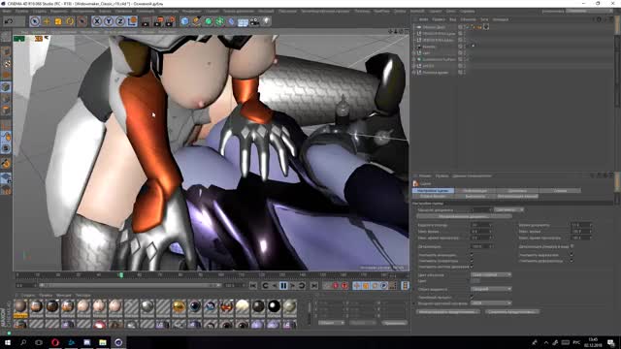This screenshot has width=621, height=349.
Task: Toggle the linear workflow checkbox
Action: pos(472,297)
